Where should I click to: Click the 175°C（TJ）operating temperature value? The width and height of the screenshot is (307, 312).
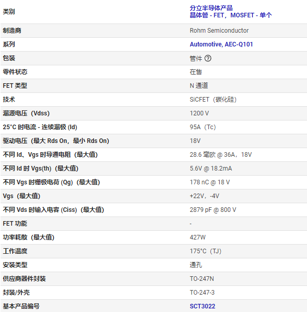(205, 251)
